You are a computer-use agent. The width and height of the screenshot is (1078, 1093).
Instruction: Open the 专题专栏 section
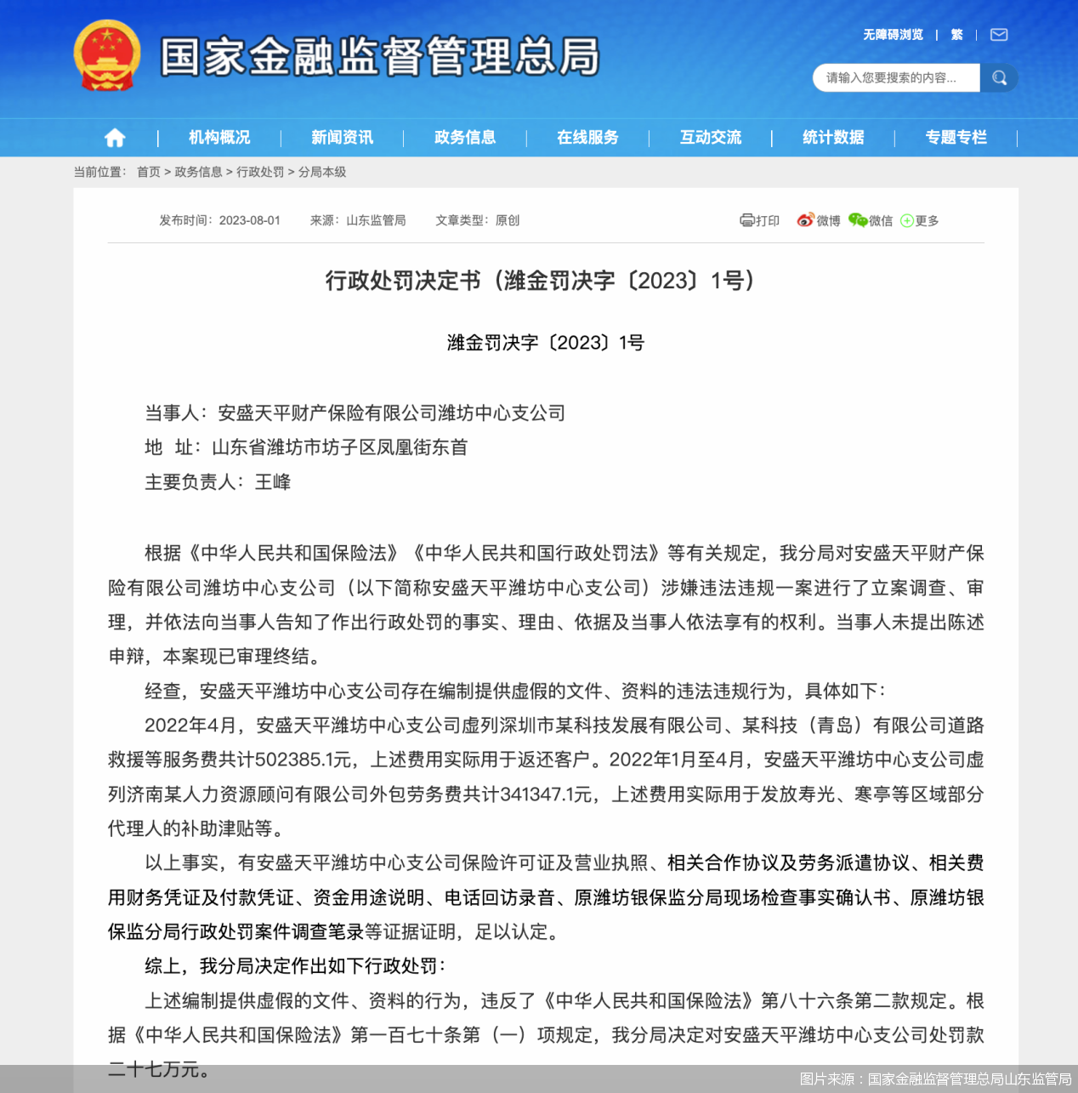(x=956, y=137)
